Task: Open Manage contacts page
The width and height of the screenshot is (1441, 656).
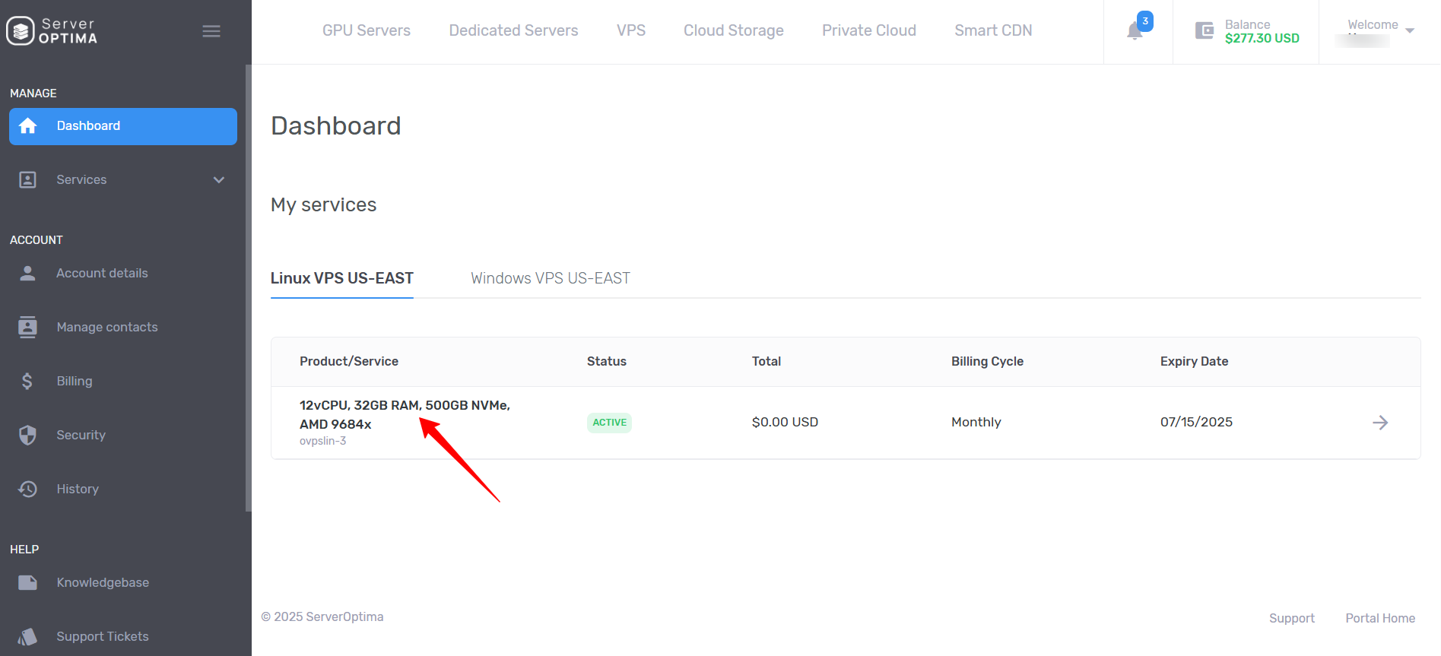Action: (107, 328)
